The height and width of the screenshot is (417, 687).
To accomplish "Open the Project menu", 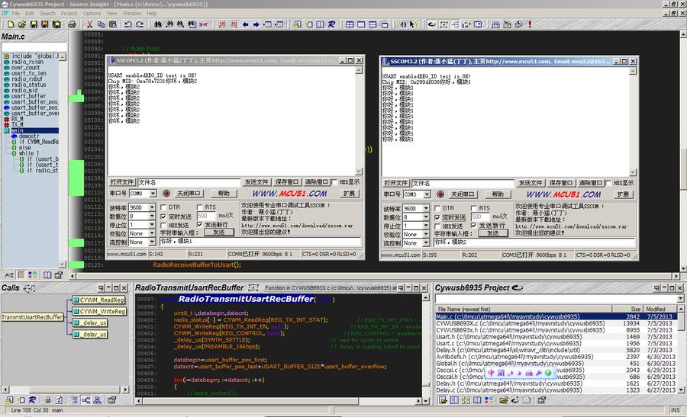I will click(69, 14).
